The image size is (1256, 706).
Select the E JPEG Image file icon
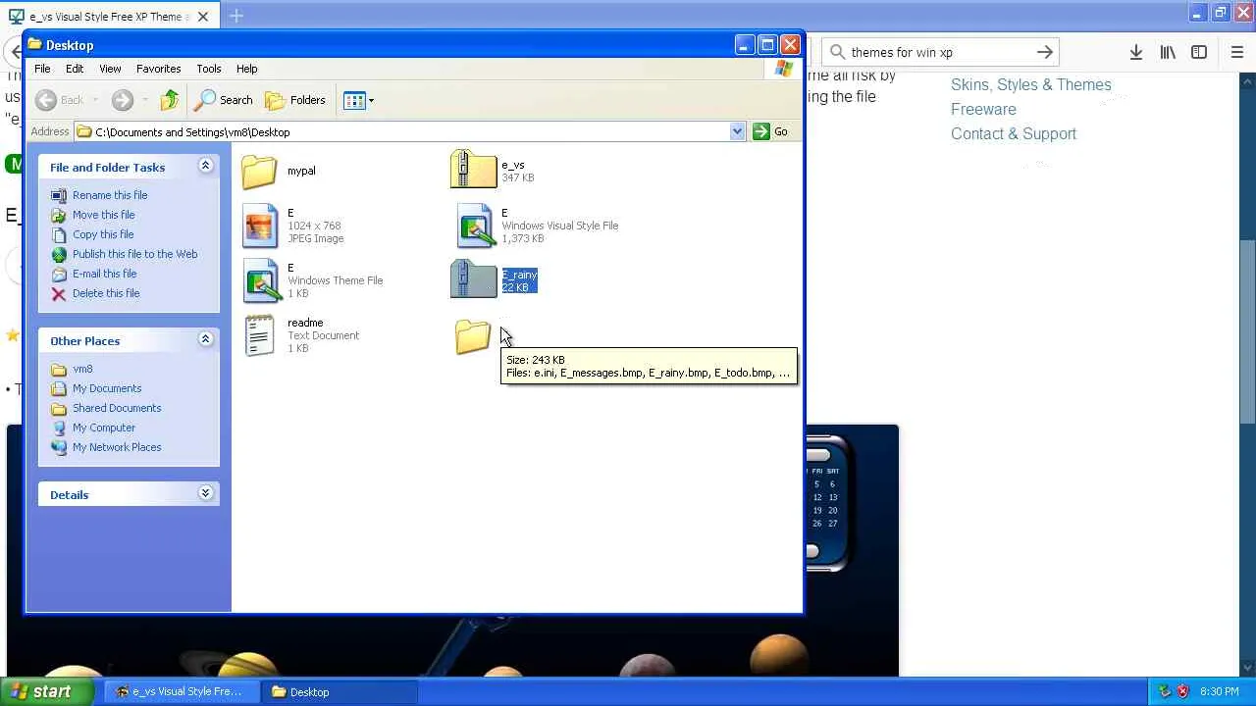tap(260, 226)
